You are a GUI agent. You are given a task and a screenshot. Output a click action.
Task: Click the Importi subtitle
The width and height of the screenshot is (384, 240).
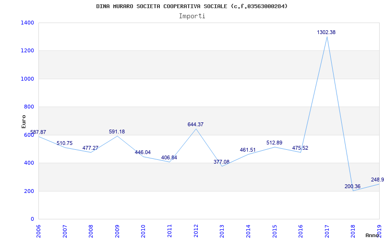pyautogui.click(x=192, y=16)
